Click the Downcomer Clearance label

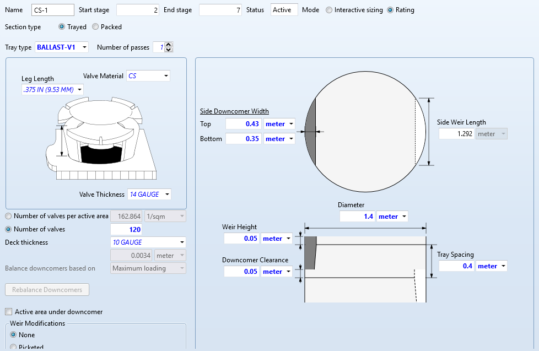[255, 260]
